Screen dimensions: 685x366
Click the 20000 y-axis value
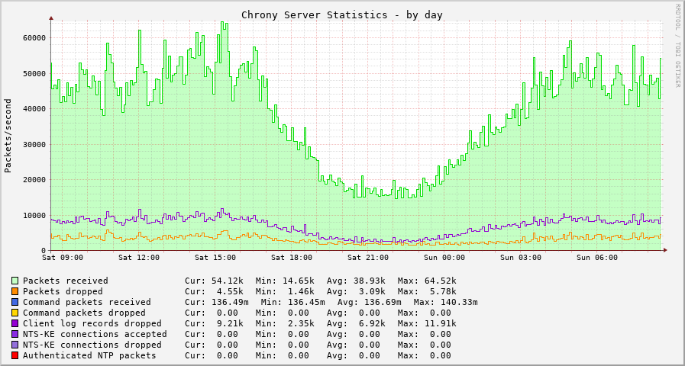click(x=34, y=180)
